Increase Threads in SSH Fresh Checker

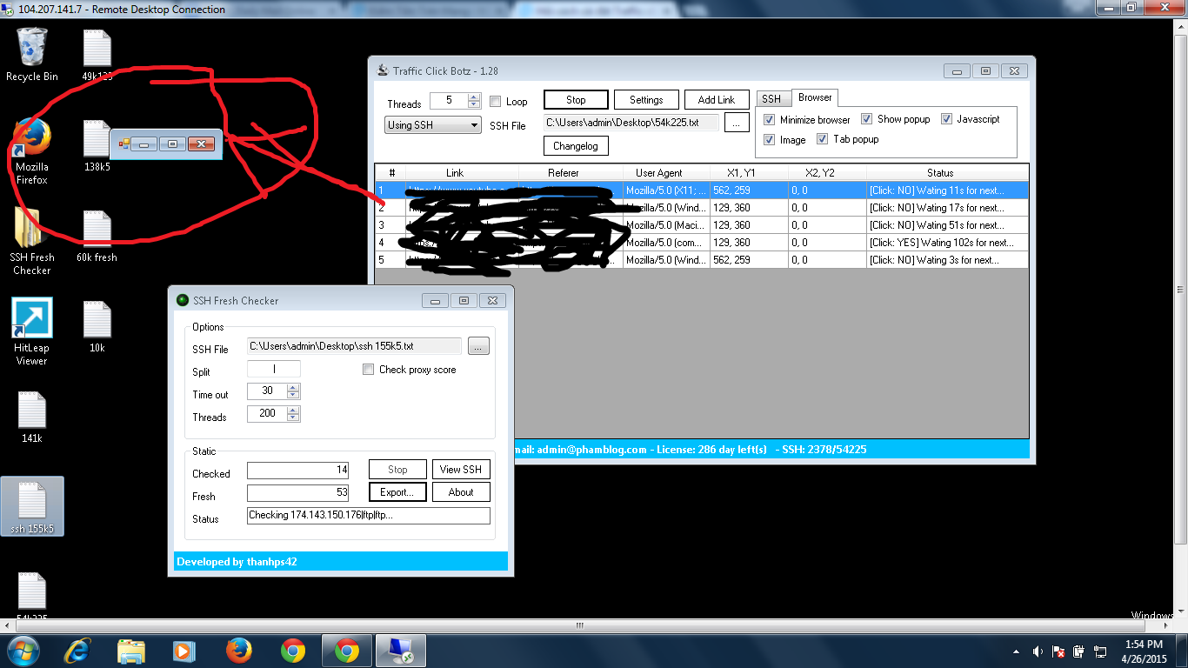pos(293,411)
